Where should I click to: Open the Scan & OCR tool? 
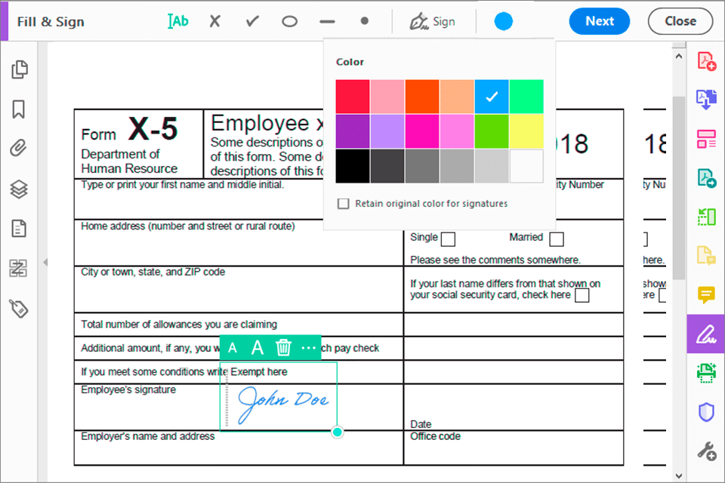click(x=707, y=373)
